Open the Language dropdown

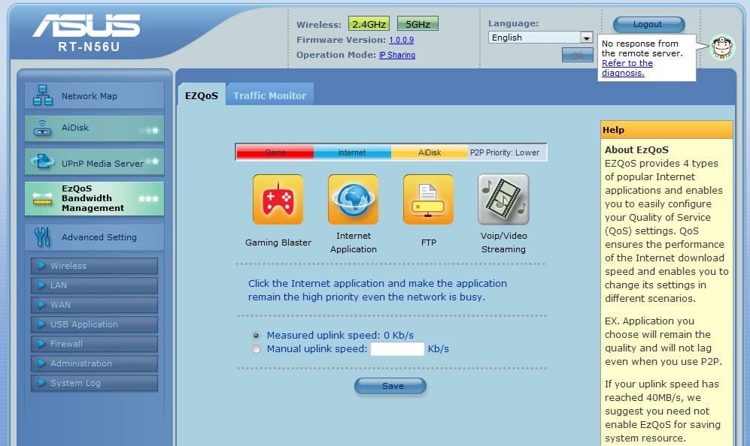[x=541, y=38]
